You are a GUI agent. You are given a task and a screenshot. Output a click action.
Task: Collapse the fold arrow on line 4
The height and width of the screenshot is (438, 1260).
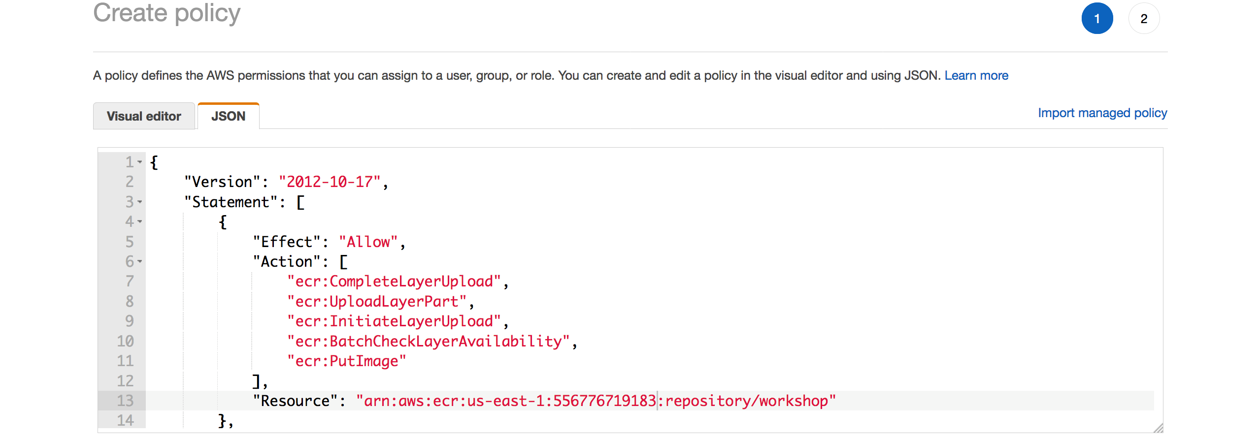coord(140,221)
